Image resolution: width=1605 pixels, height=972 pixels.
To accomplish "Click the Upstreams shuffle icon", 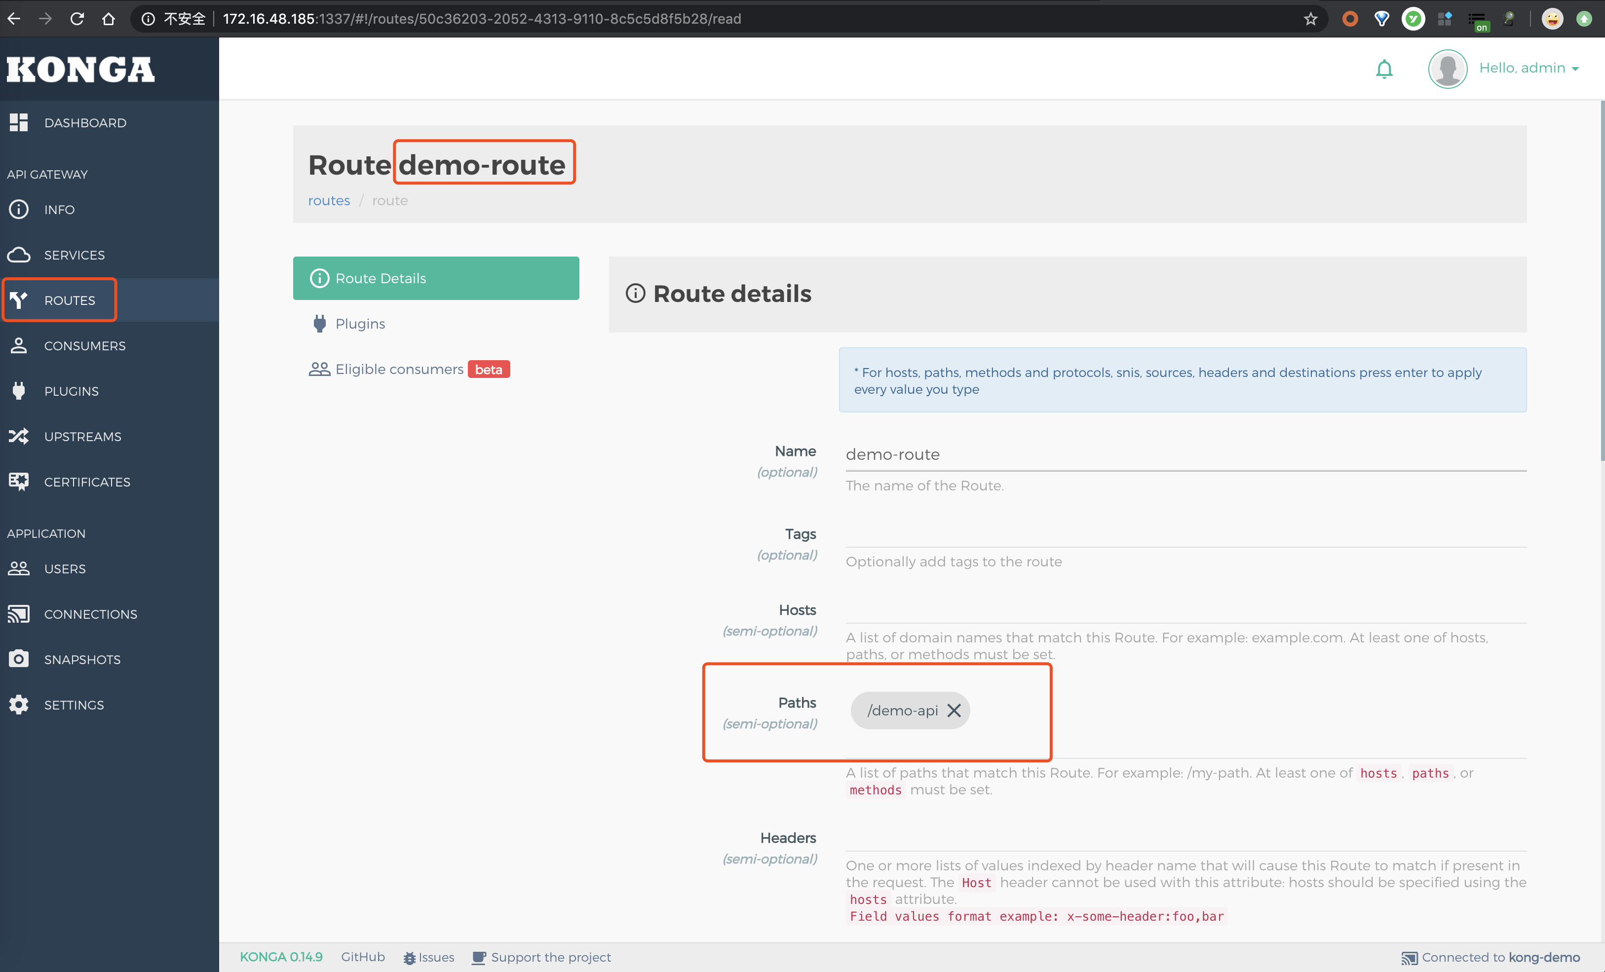I will (19, 436).
